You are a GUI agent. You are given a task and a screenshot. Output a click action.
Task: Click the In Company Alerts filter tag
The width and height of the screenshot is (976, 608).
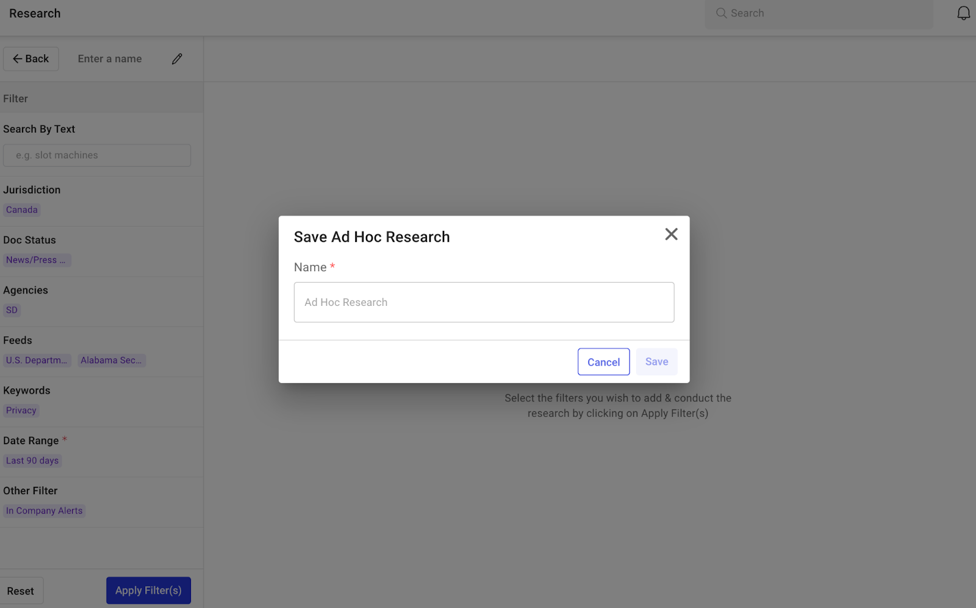pyautogui.click(x=44, y=511)
